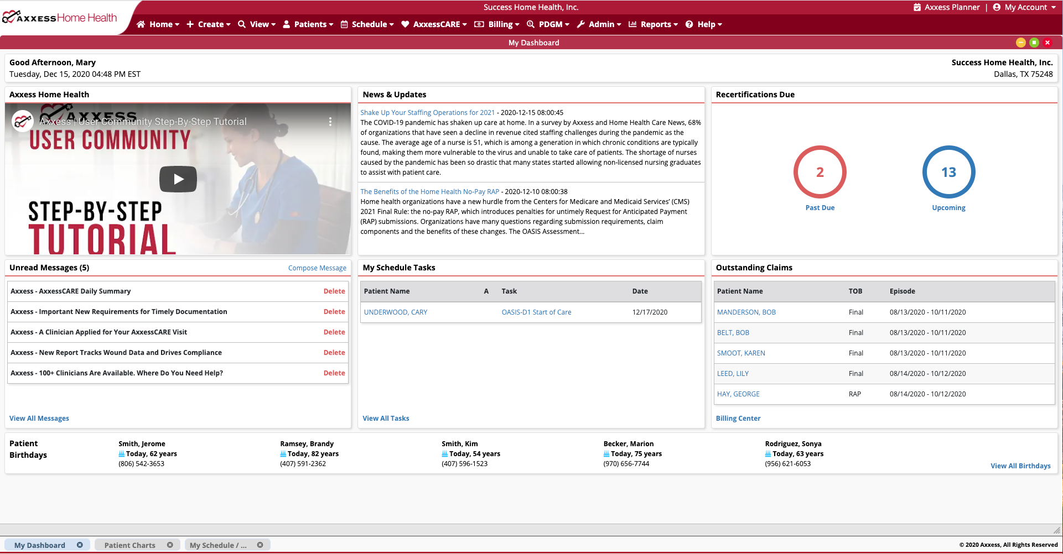Click the Axxess Home Health logo
Viewport: 1063px width, 554px height.
[x=60, y=18]
